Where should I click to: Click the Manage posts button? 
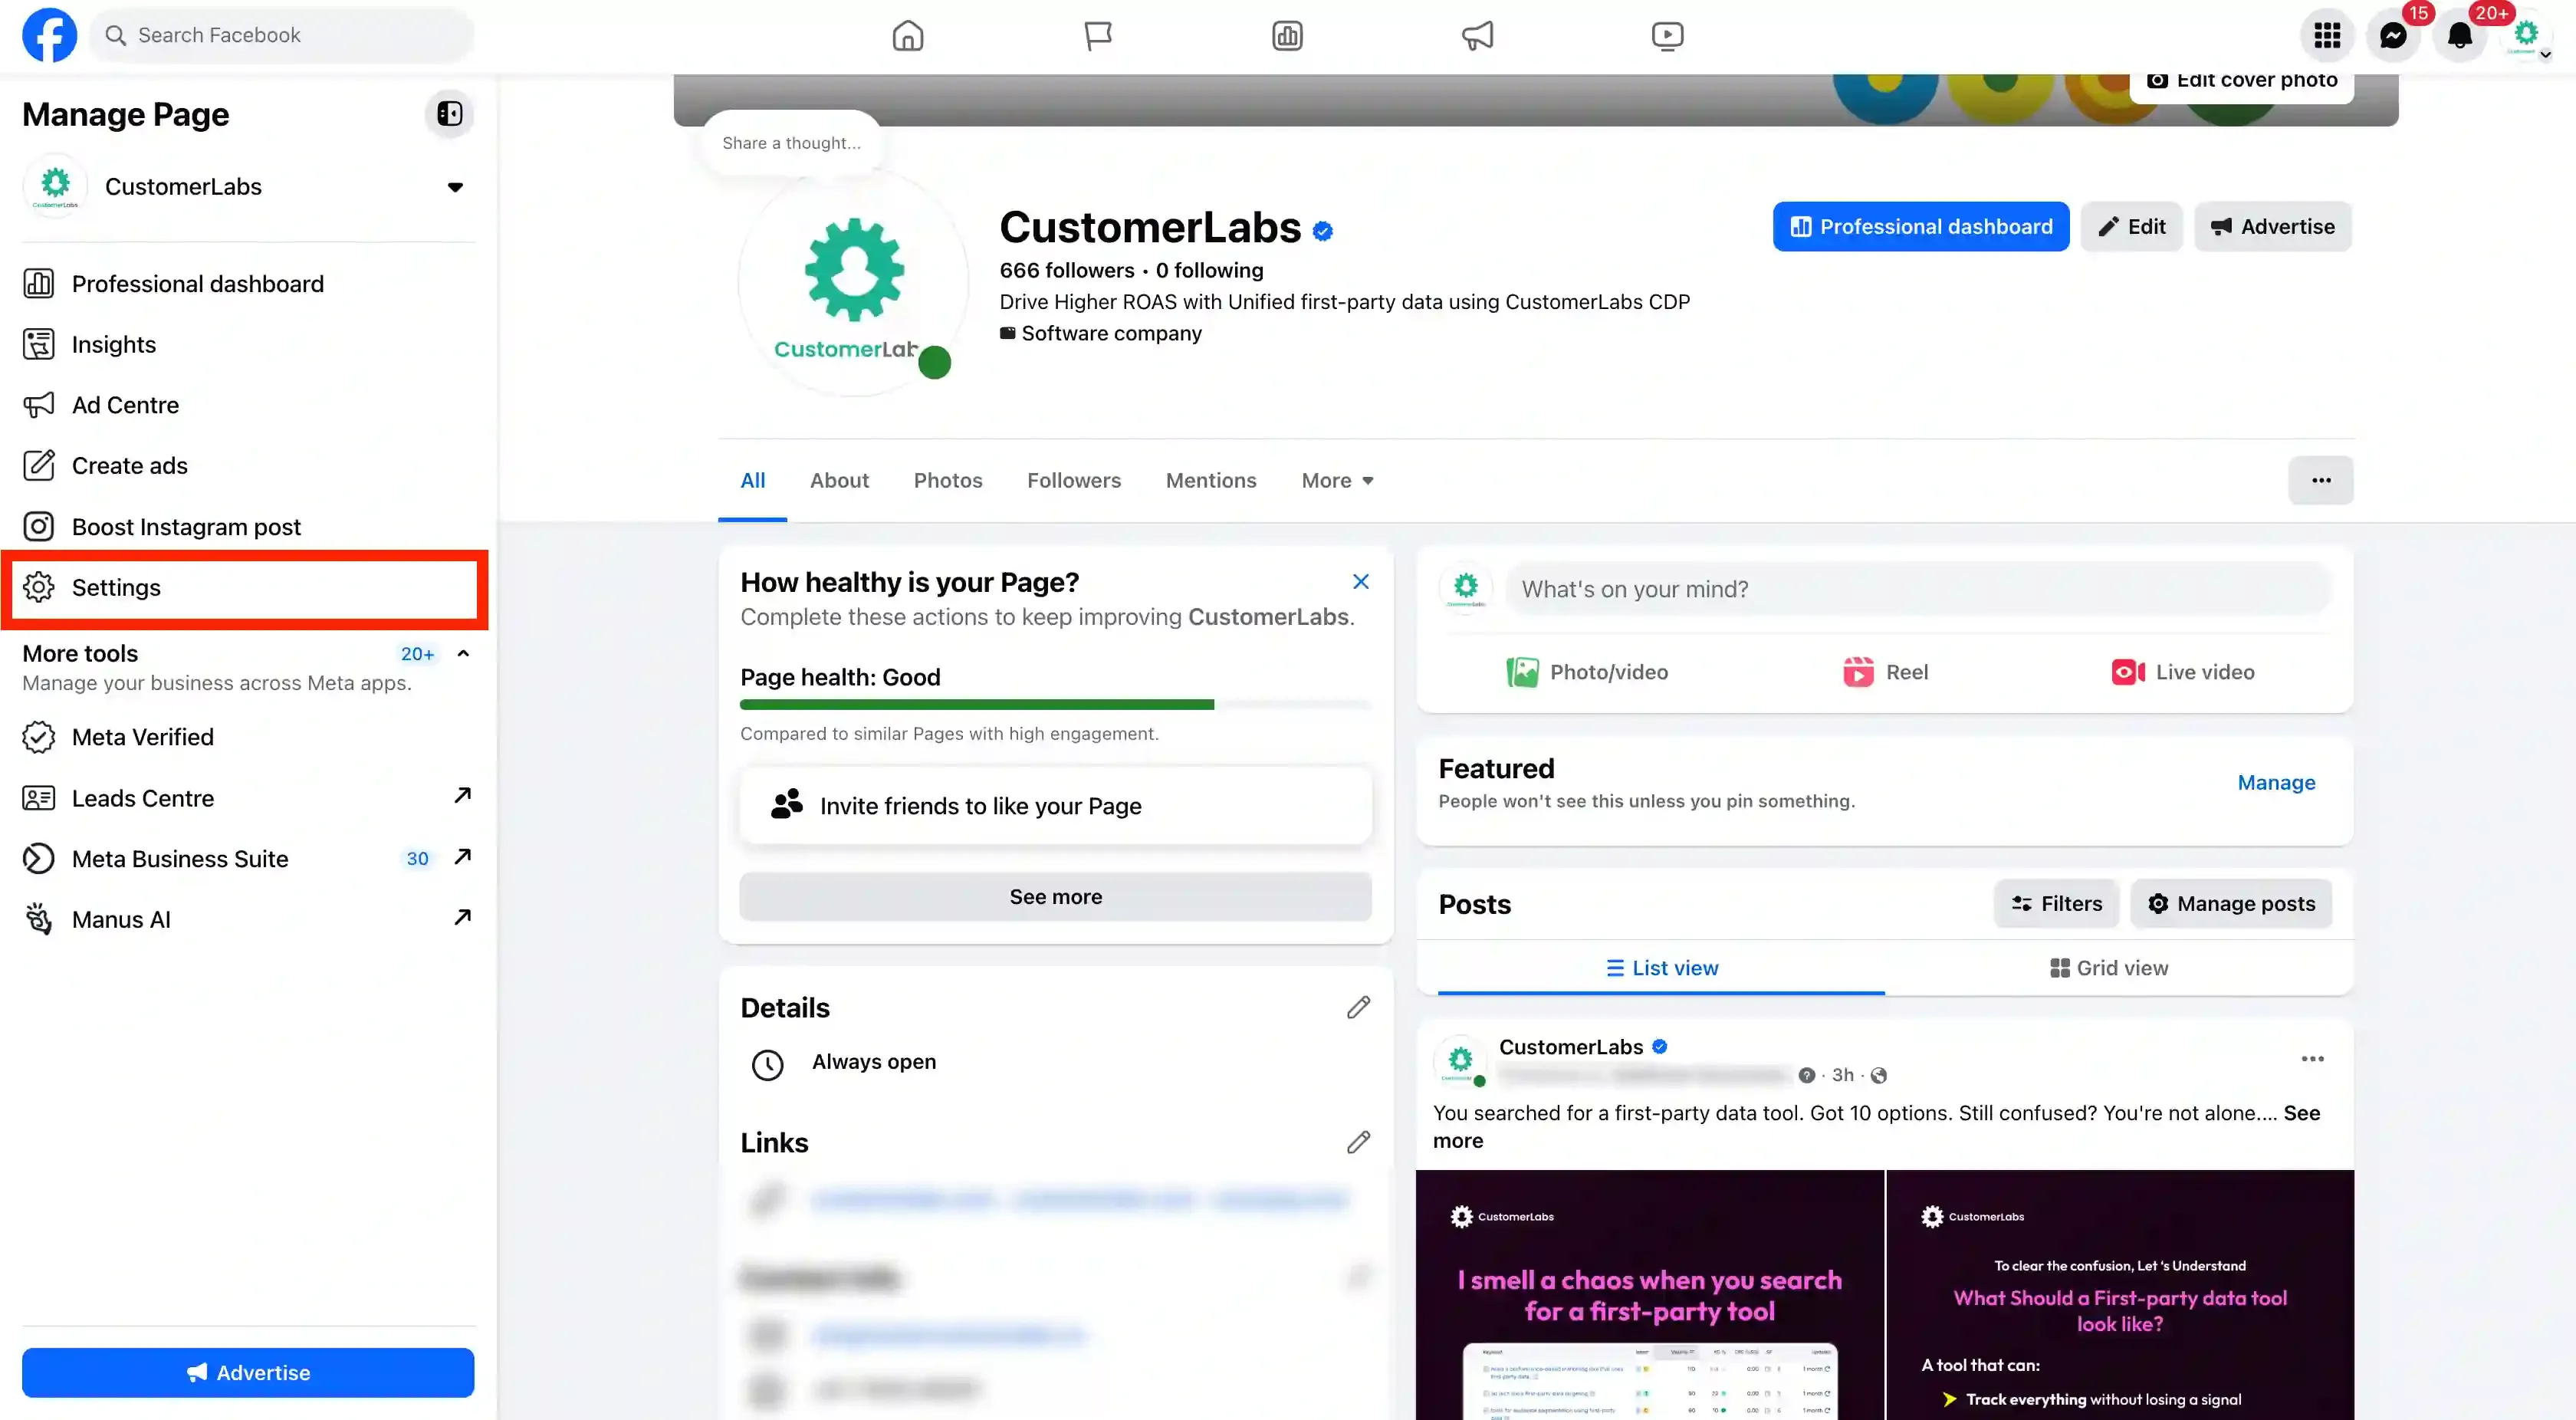pyautogui.click(x=2230, y=904)
